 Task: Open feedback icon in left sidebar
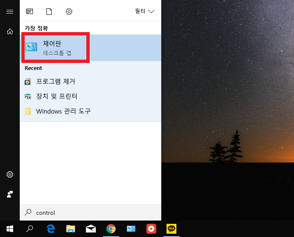click(10, 194)
